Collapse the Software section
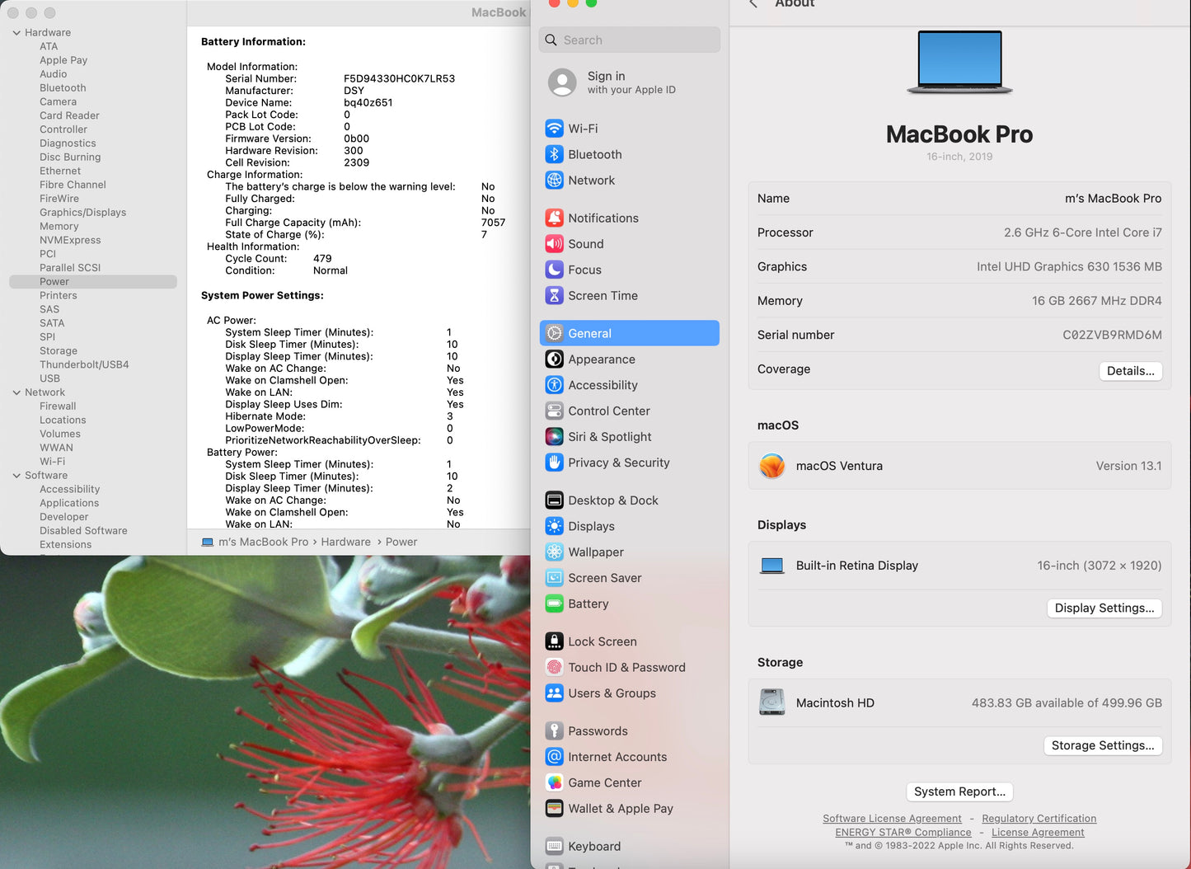 16,475
